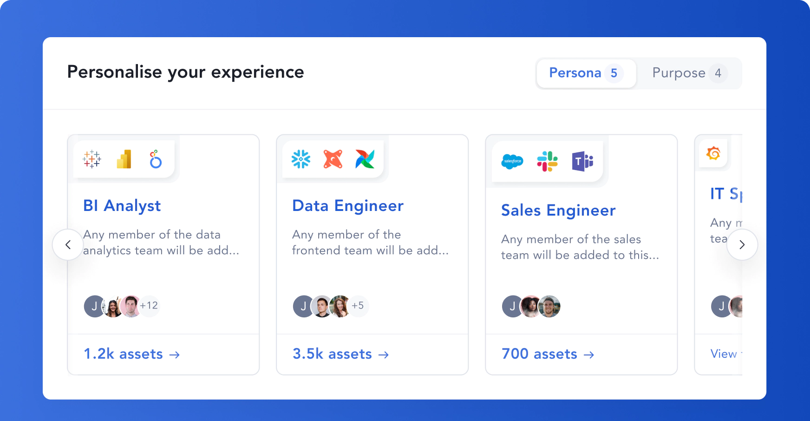Click the Microsoft Teams icon

coord(583,161)
